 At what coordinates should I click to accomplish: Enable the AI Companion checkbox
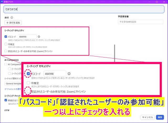[x=6, y=64]
